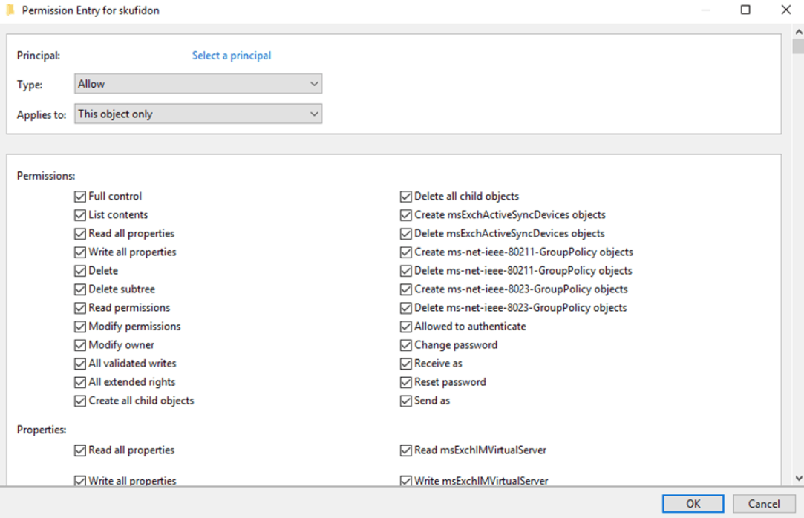Toggle Allowed to authenticate checkbox

[x=405, y=327]
